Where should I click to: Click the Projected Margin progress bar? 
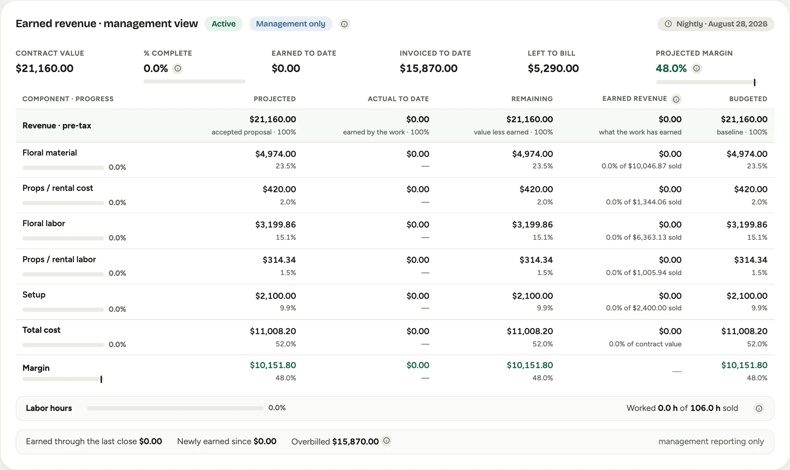pos(706,82)
